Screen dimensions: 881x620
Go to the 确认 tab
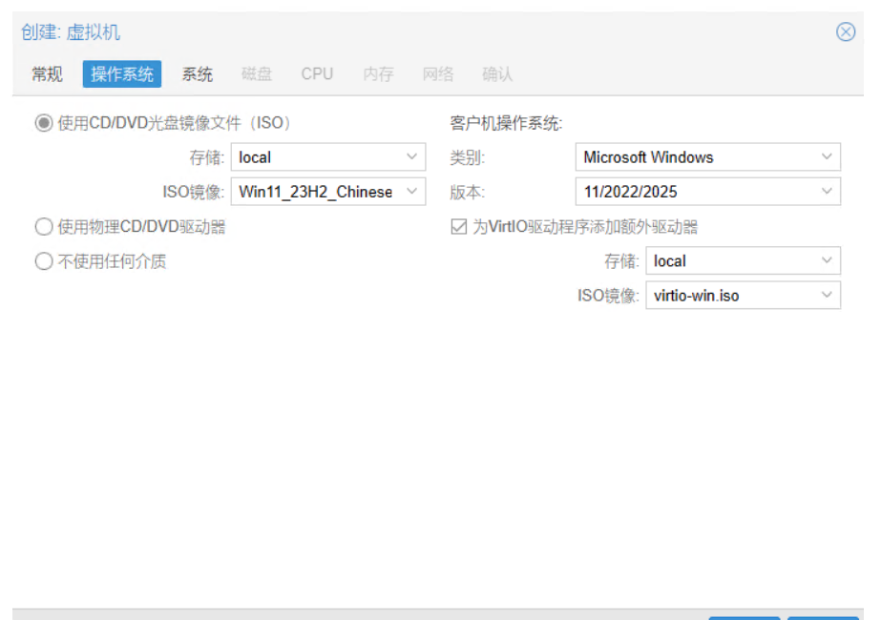[x=497, y=74]
